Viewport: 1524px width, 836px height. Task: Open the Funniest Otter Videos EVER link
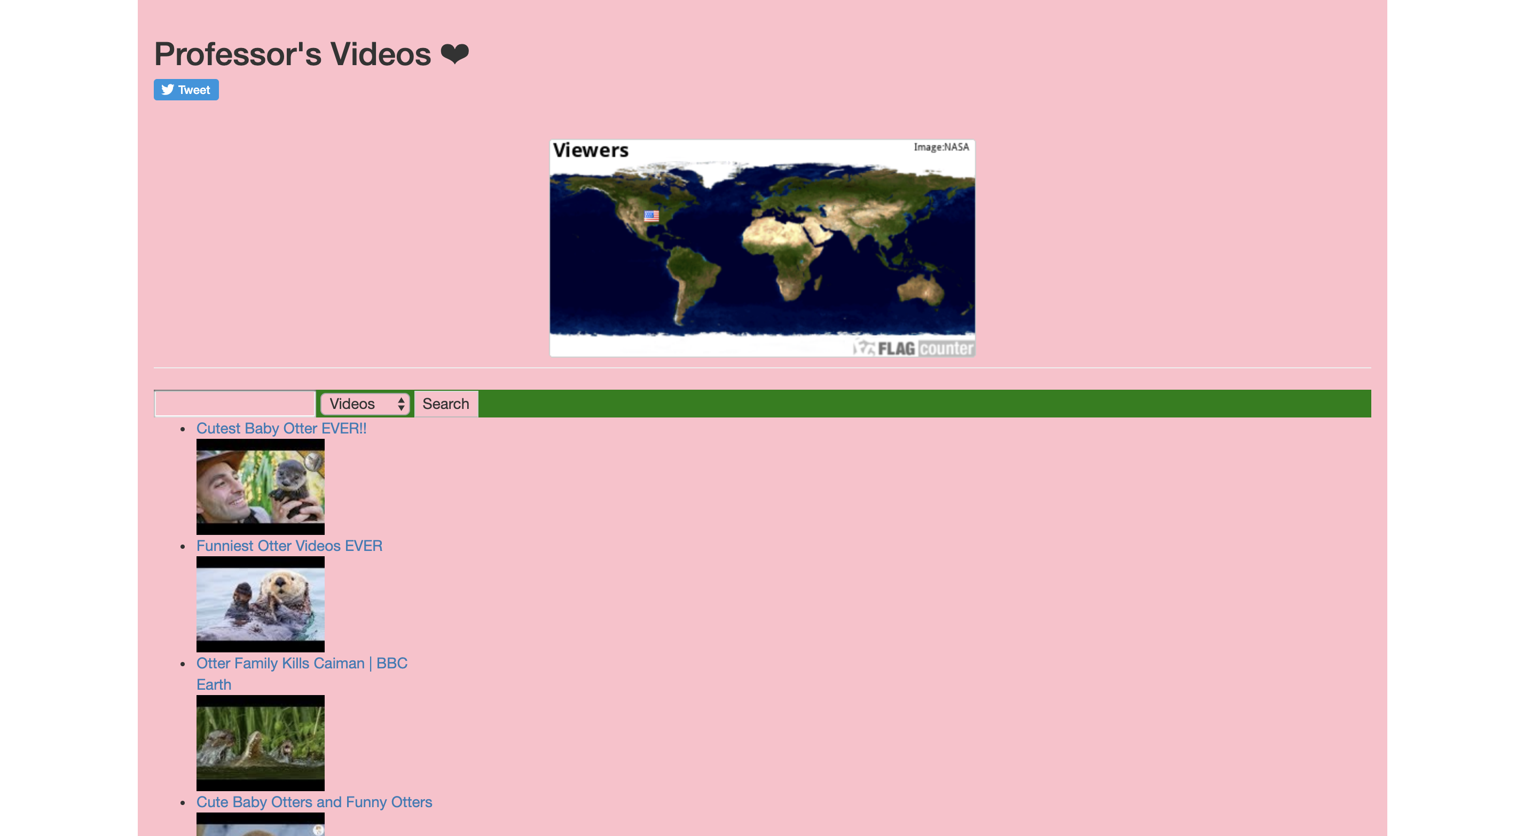pos(289,546)
